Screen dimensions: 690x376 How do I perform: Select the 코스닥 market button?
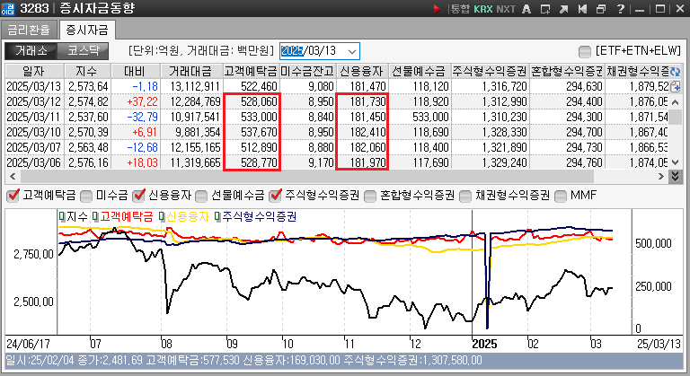click(x=84, y=51)
